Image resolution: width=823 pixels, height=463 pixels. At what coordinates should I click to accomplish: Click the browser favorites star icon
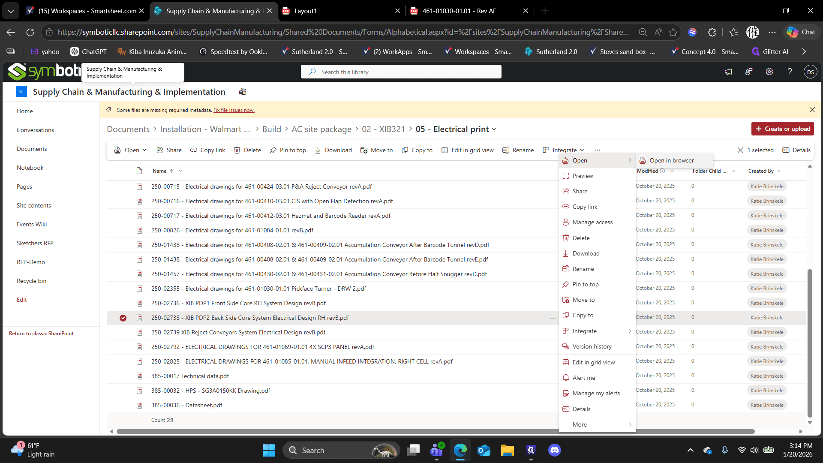(x=673, y=32)
